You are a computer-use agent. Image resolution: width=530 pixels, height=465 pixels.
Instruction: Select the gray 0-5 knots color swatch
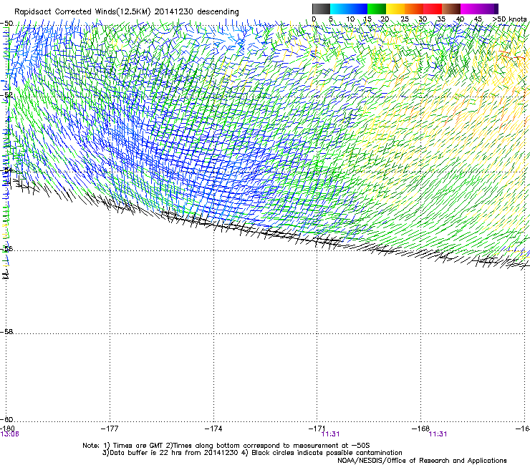(321, 9)
